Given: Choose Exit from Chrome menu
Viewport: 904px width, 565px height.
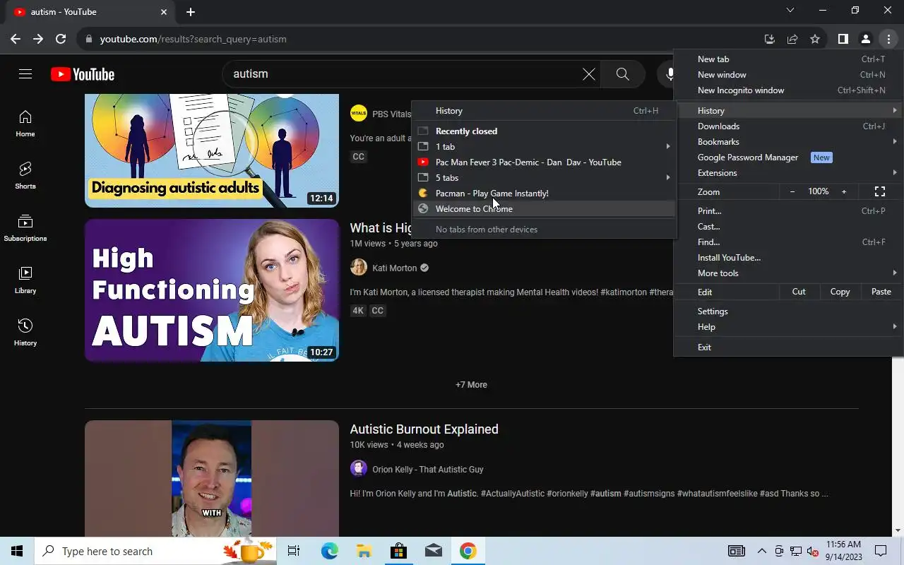Looking at the screenshot, I should pos(787,347).
